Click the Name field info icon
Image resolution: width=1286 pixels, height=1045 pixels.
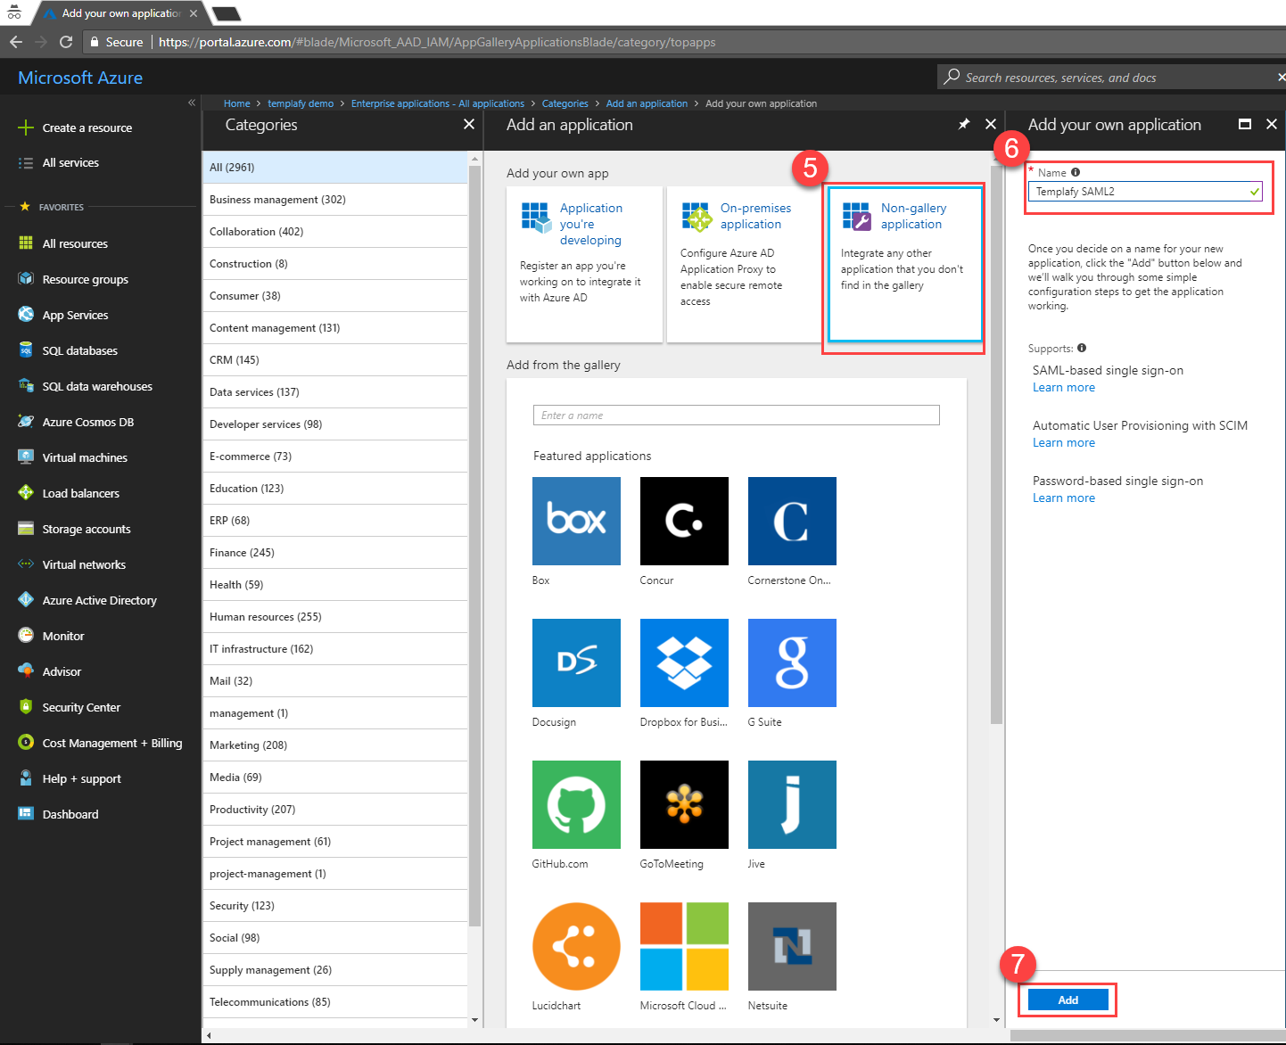pyautogui.click(x=1076, y=172)
